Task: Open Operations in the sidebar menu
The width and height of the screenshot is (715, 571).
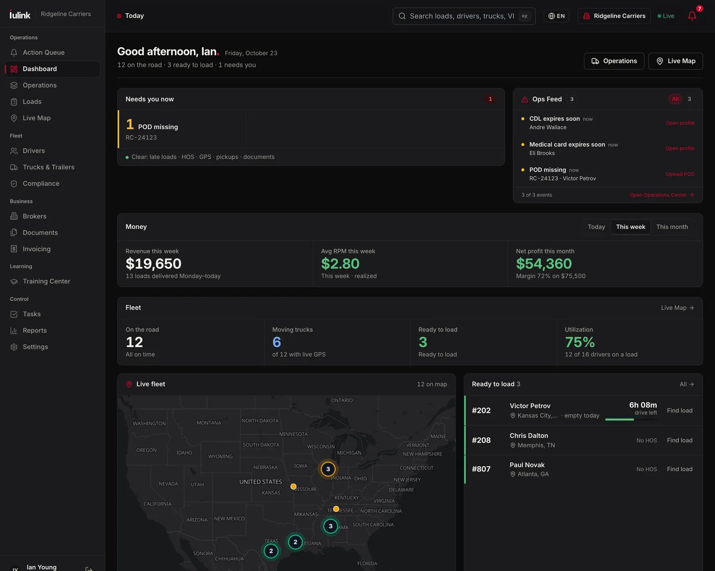Action: pyautogui.click(x=52, y=85)
